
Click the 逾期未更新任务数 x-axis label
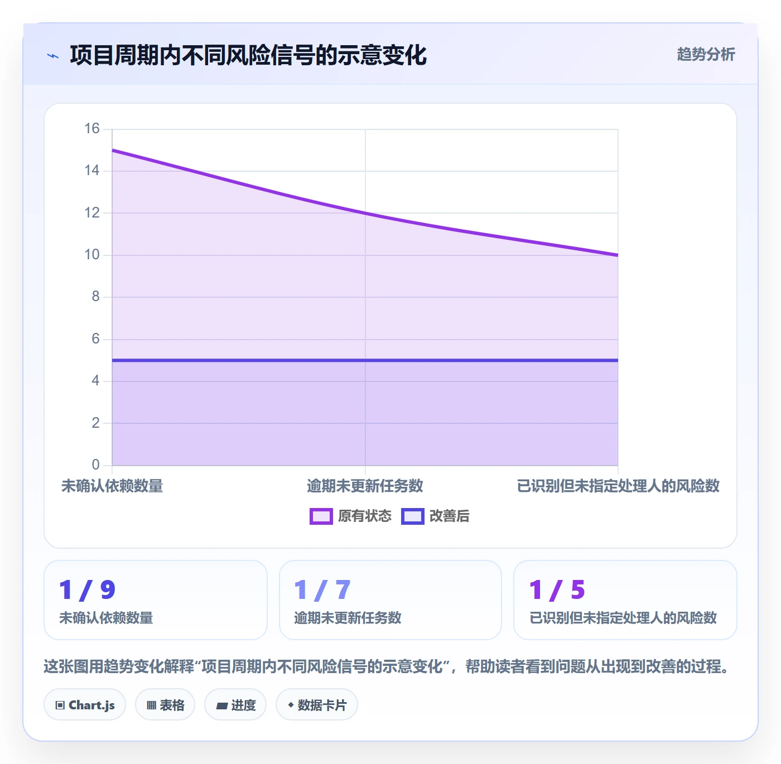click(365, 486)
